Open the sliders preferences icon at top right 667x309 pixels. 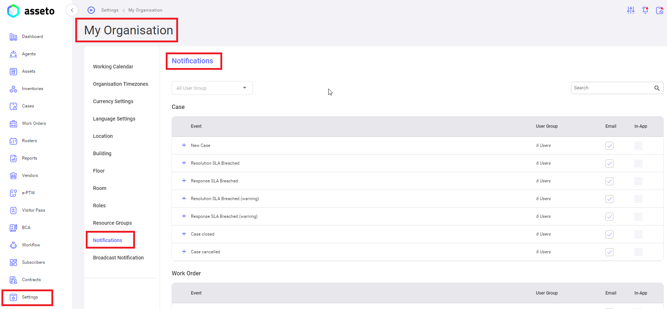[x=631, y=10]
